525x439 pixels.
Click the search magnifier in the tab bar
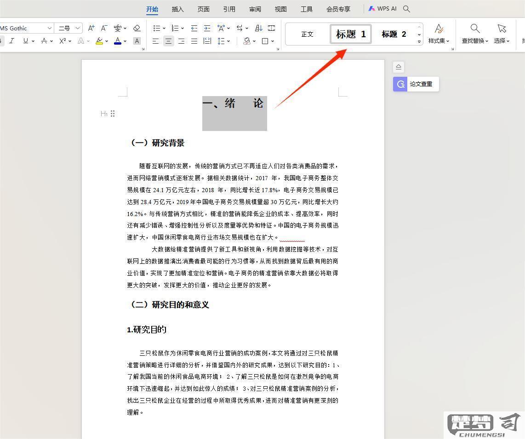[x=406, y=9]
